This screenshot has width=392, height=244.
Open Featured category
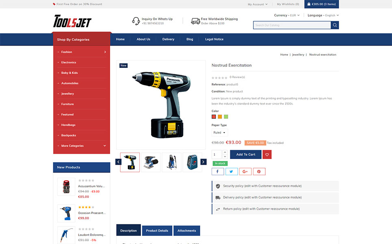coord(67,115)
